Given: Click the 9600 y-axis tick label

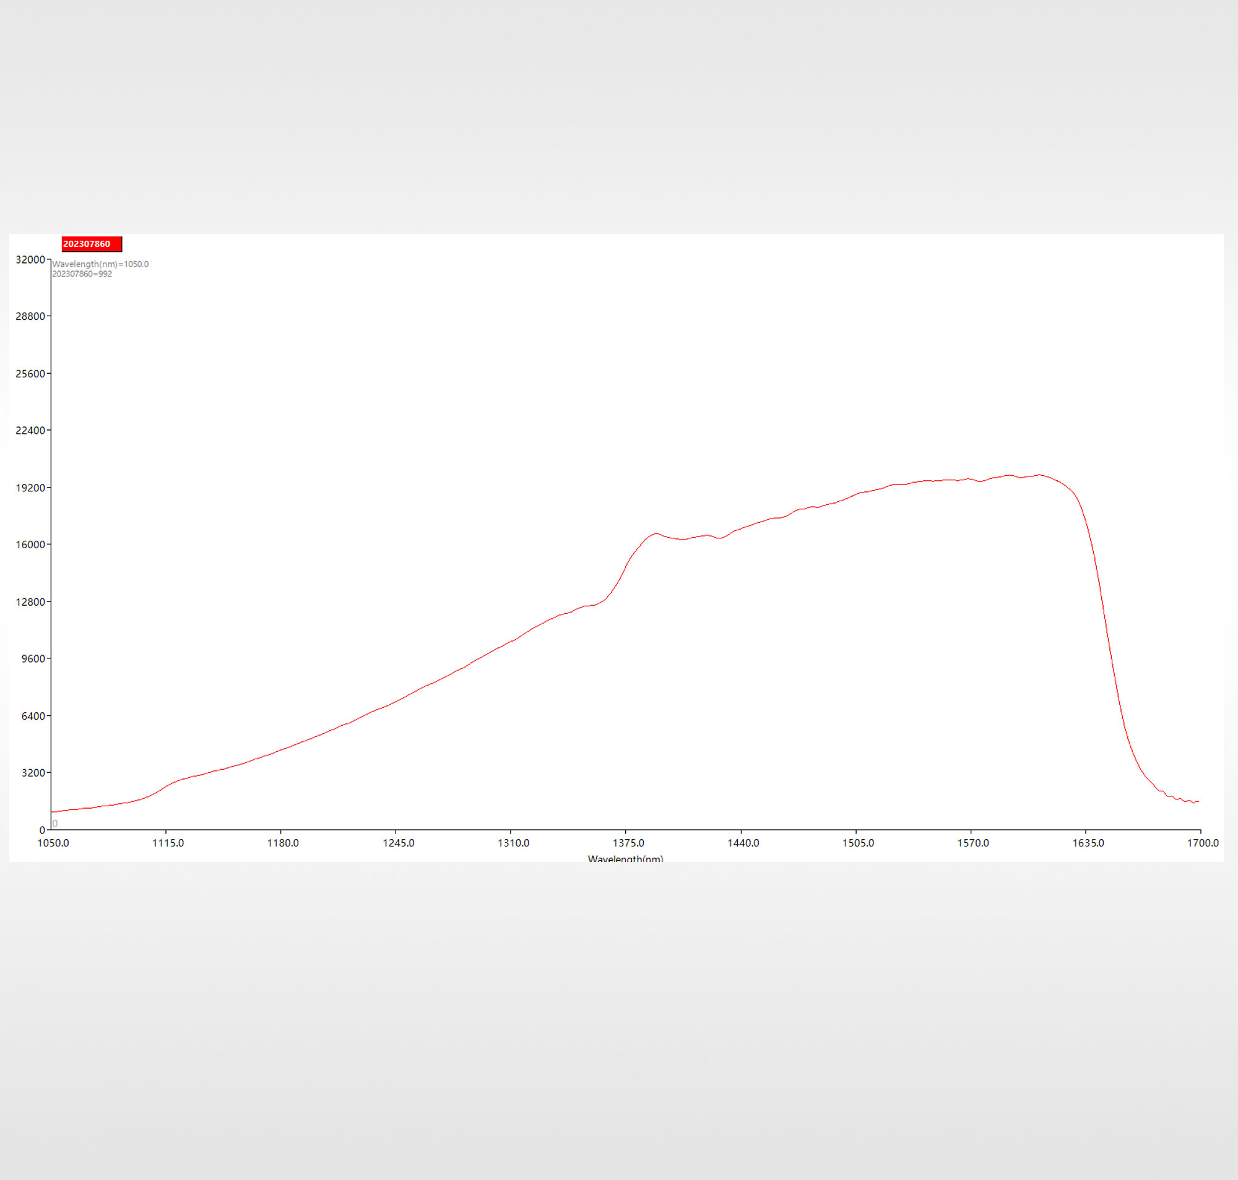Looking at the screenshot, I should (x=33, y=658).
